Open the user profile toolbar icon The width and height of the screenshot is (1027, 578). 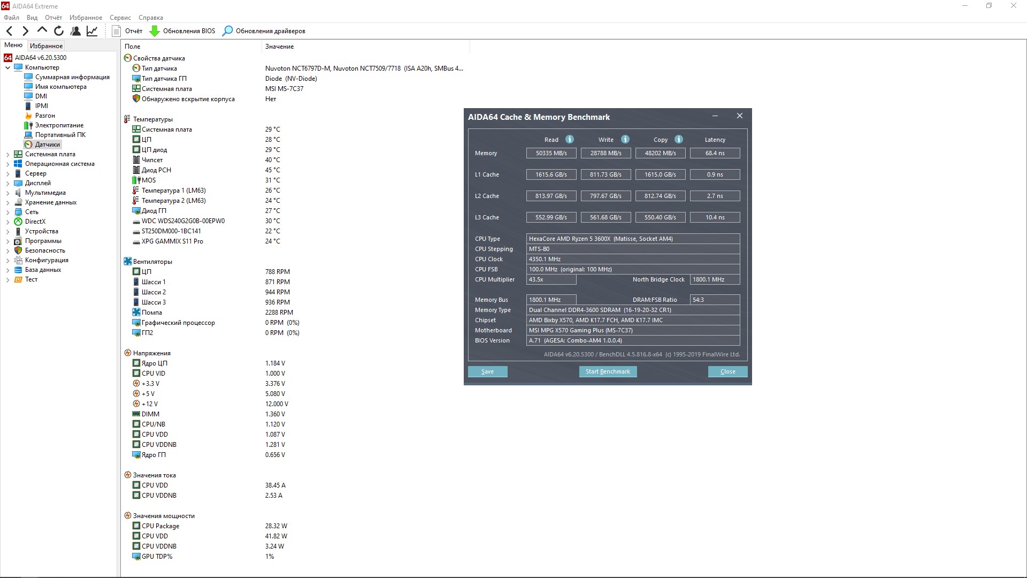coord(75,31)
